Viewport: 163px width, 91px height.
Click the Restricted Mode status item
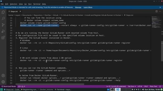click(8, 86)
